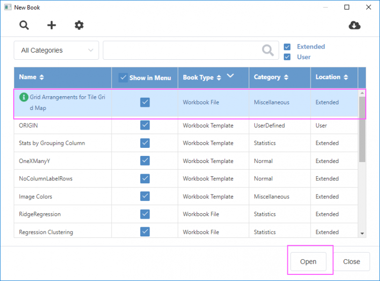Click the scroll down arrow of list
This screenshot has width=380, height=281.
[x=362, y=233]
